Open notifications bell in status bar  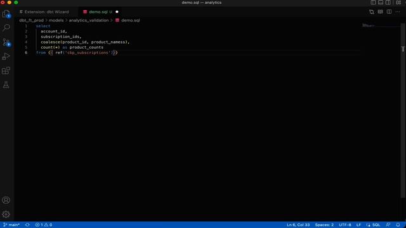[398, 225]
